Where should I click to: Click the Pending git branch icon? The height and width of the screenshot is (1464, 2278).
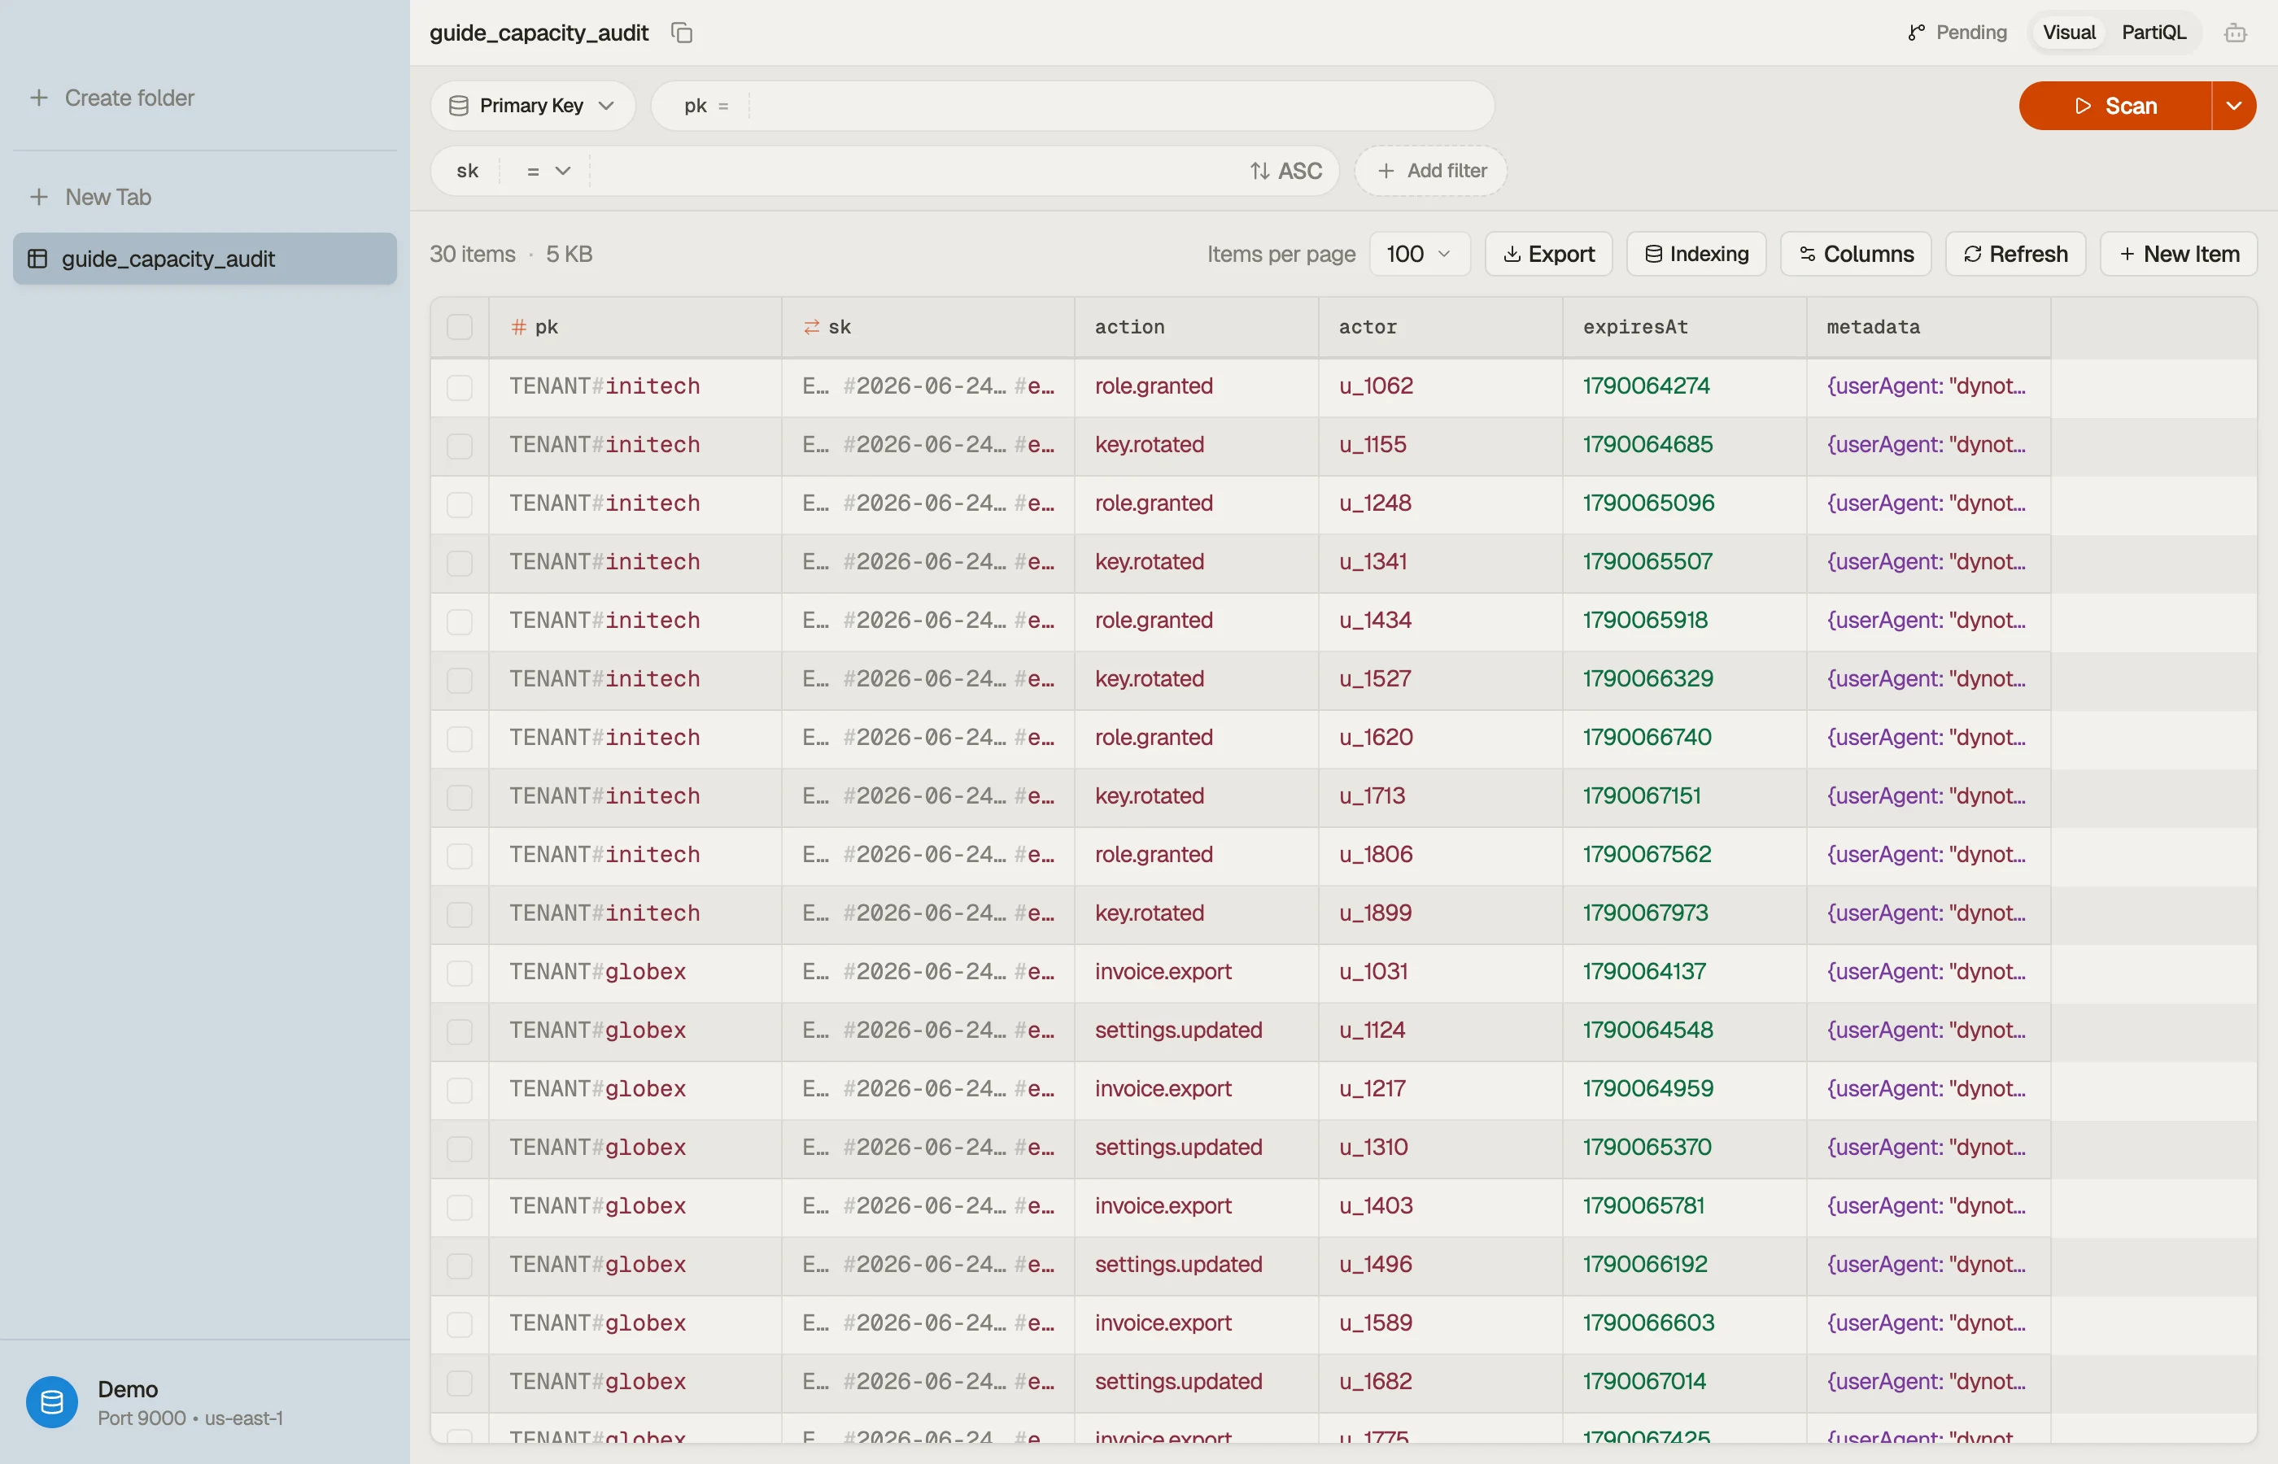(x=1916, y=33)
